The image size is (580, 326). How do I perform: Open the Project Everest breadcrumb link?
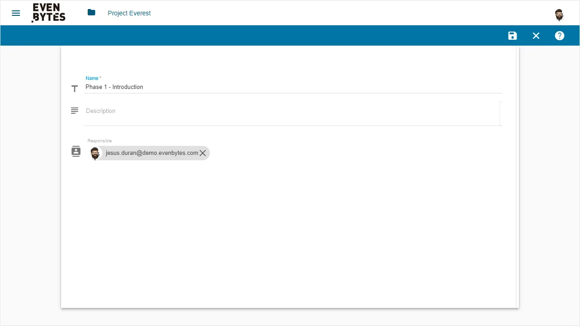[x=129, y=13]
